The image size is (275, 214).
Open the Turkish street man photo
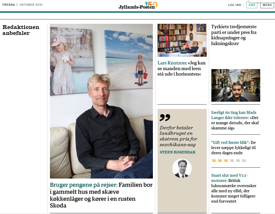[236, 85]
